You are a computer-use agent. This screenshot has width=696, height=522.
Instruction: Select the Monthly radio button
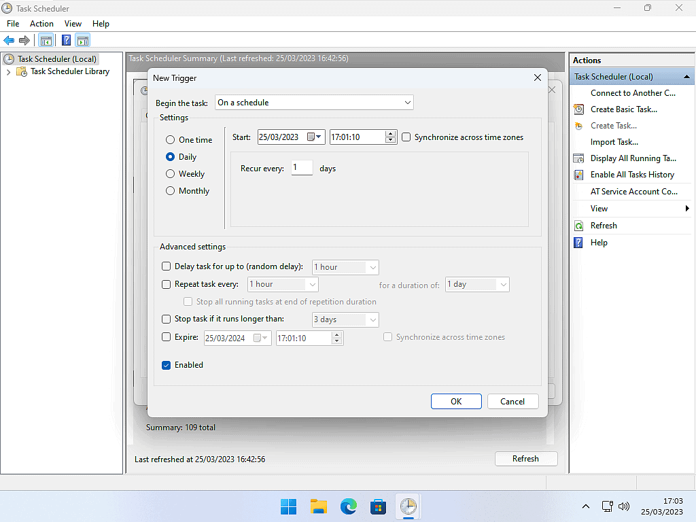171,191
